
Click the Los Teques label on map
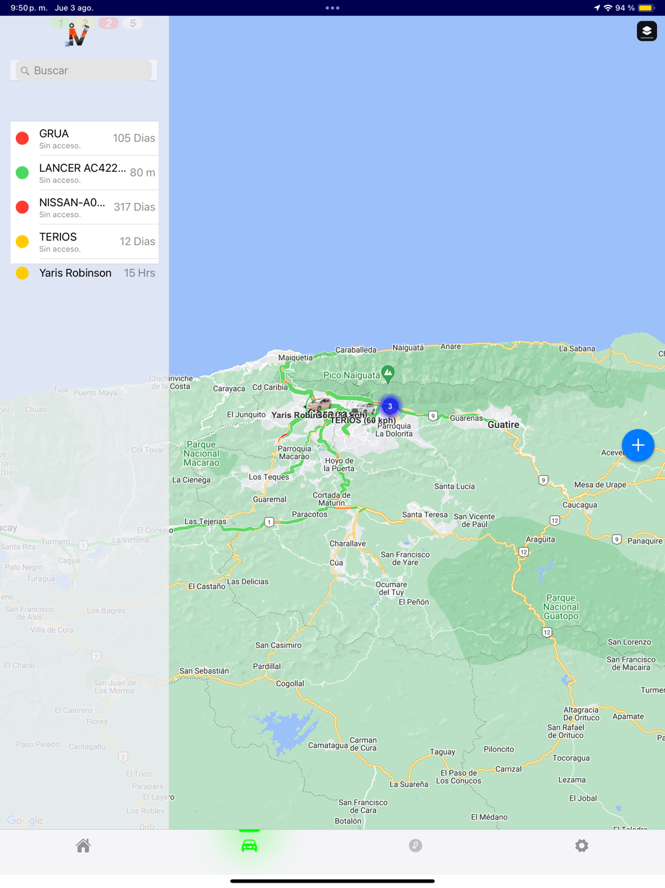tap(269, 477)
